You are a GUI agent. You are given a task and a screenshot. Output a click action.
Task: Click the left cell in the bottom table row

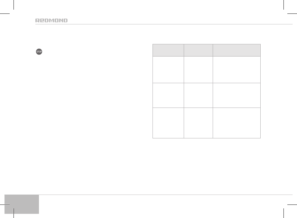coord(168,123)
